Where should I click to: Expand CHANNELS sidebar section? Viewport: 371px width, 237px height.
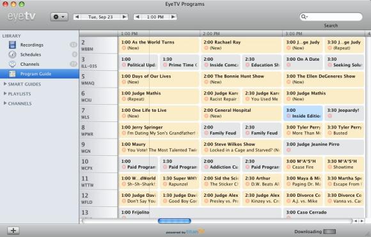5,103
